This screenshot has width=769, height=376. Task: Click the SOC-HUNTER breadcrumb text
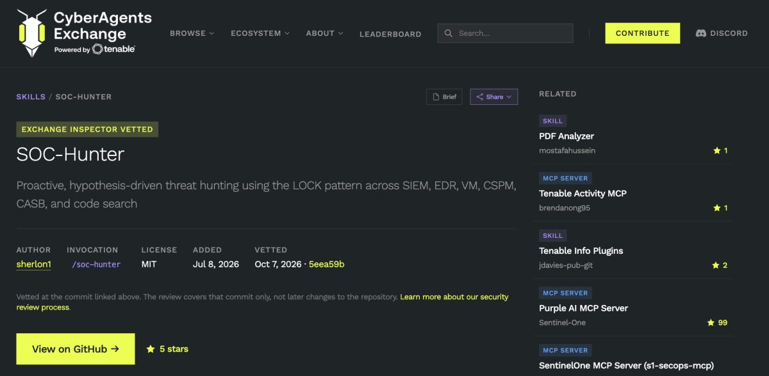83,97
